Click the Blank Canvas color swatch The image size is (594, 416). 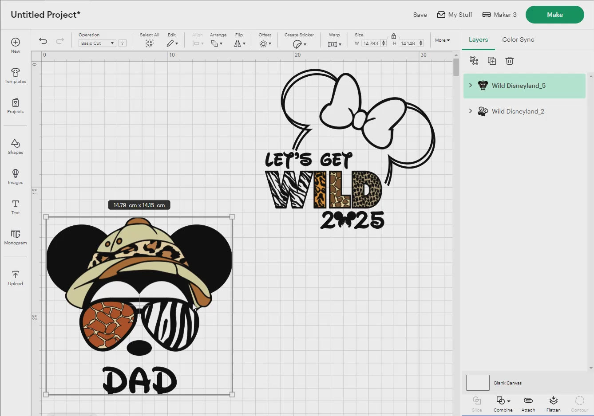tap(478, 383)
